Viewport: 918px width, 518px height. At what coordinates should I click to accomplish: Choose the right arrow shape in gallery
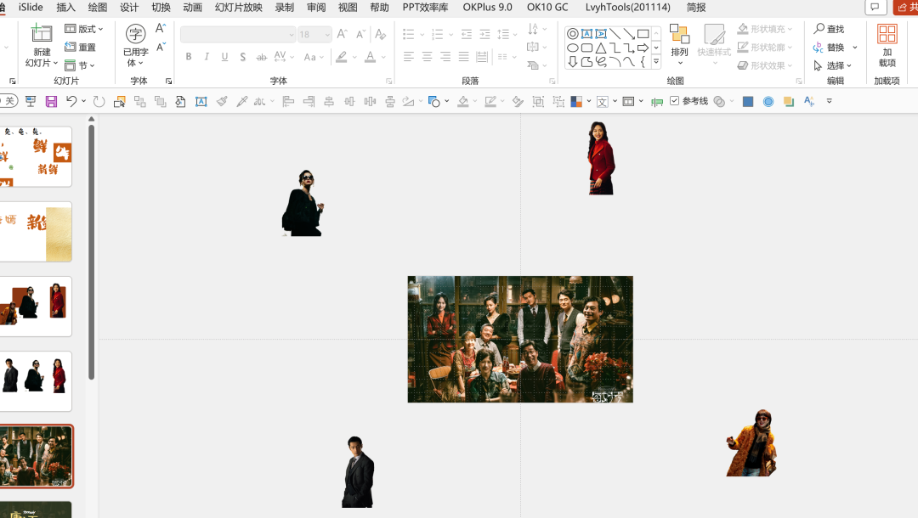643,48
